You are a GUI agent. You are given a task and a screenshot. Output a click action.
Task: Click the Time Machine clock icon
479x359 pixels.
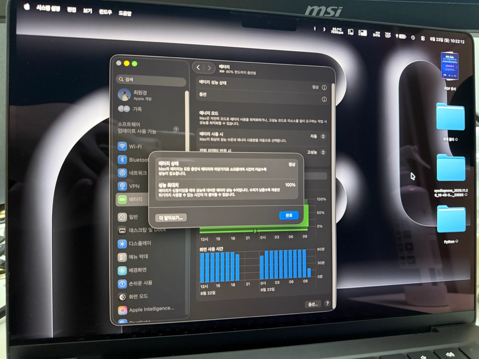(x=413, y=37)
